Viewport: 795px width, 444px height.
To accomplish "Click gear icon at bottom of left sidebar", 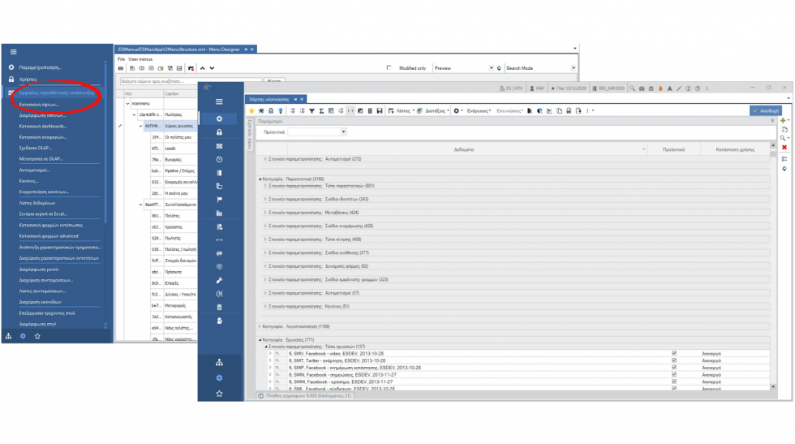I will point(23,336).
